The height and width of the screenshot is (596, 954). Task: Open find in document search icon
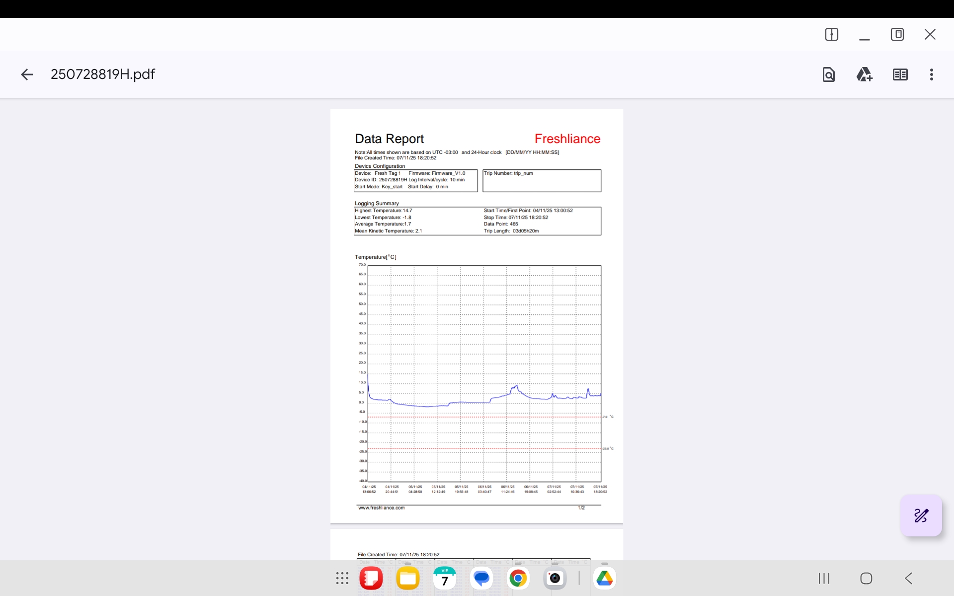[x=828, y=74]
